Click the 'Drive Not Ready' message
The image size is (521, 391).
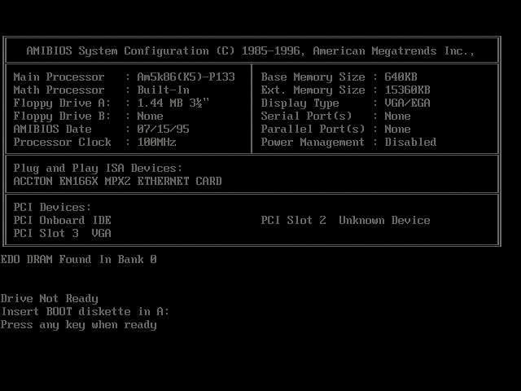click(49, 299)
